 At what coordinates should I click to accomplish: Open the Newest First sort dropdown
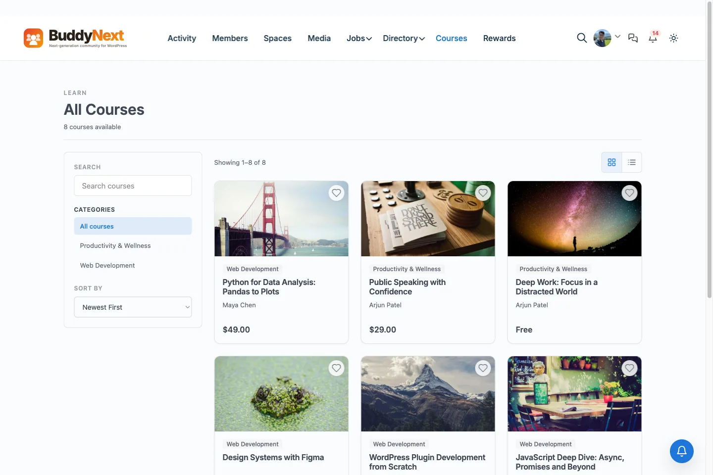(133, 307)
